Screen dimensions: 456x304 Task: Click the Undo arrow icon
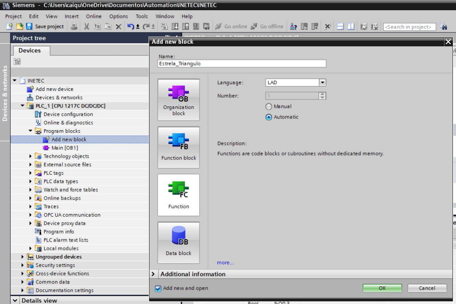click(x=130, y=26)
